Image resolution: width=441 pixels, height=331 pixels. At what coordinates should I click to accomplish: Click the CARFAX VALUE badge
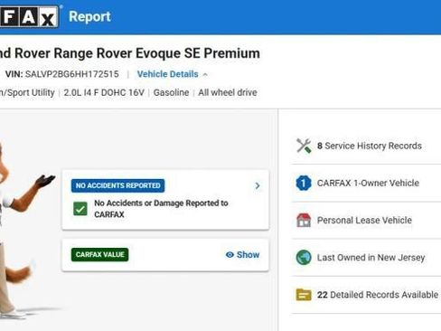pyautogui.click(x=99, y=255)
